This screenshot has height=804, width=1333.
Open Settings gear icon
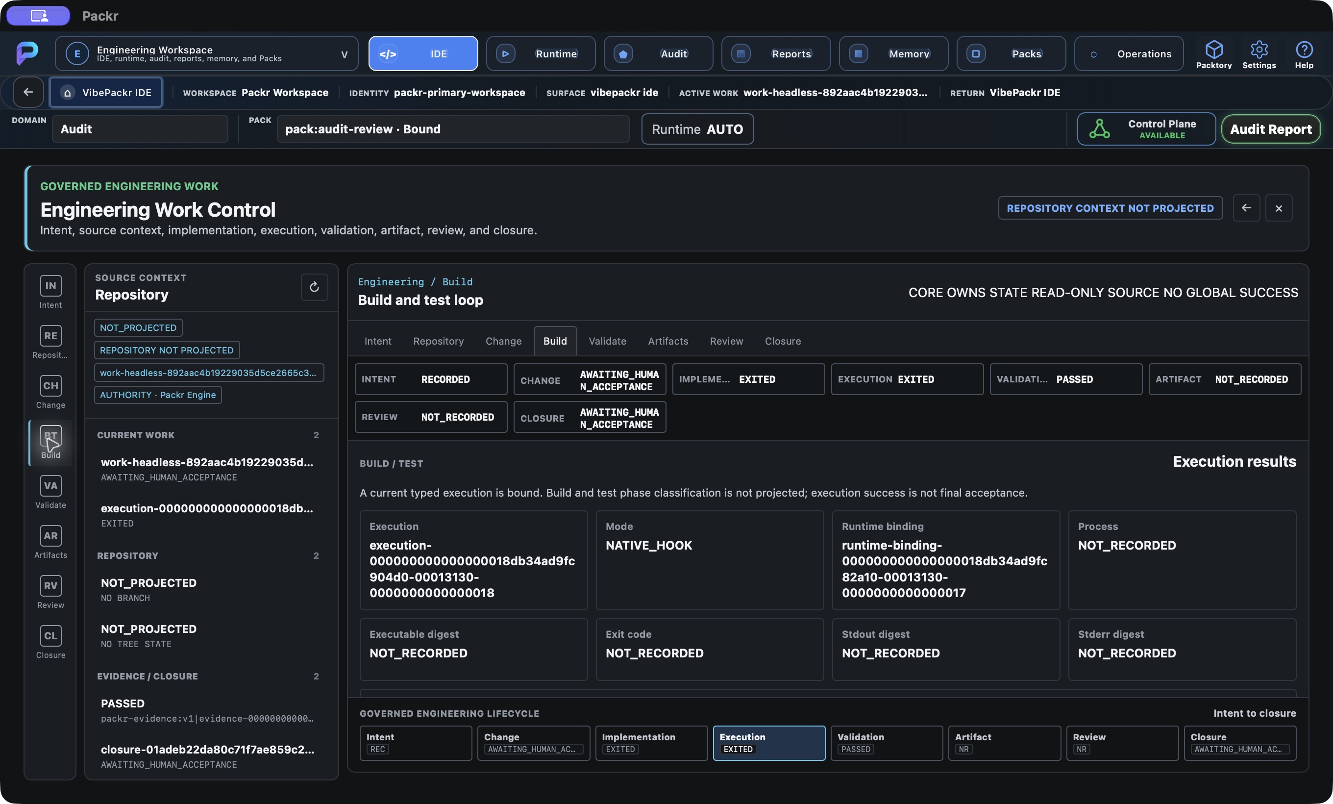(x=1259, y=54)
